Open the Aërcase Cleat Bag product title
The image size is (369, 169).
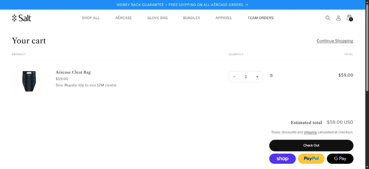coord(73,72)
